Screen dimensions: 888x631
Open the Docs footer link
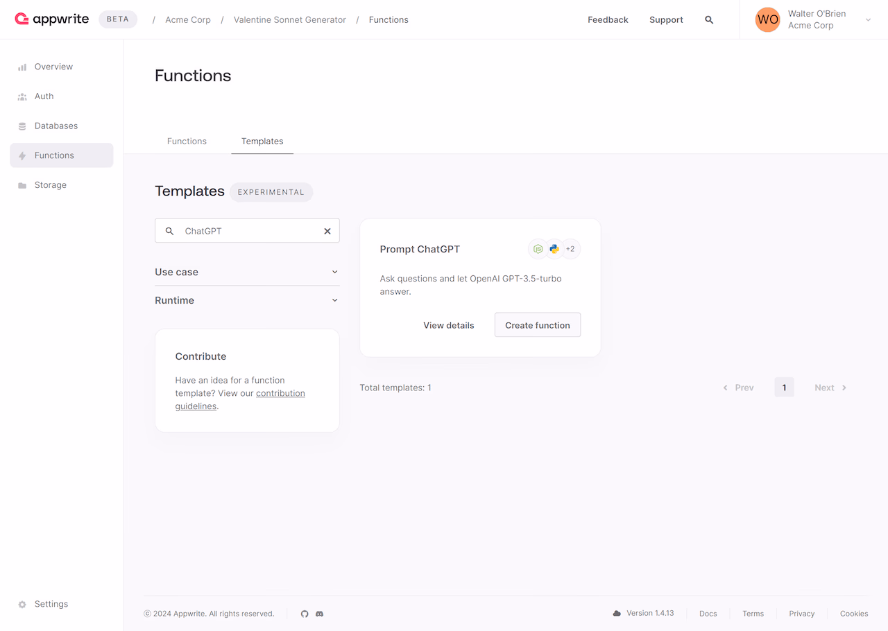coord(708,614)
